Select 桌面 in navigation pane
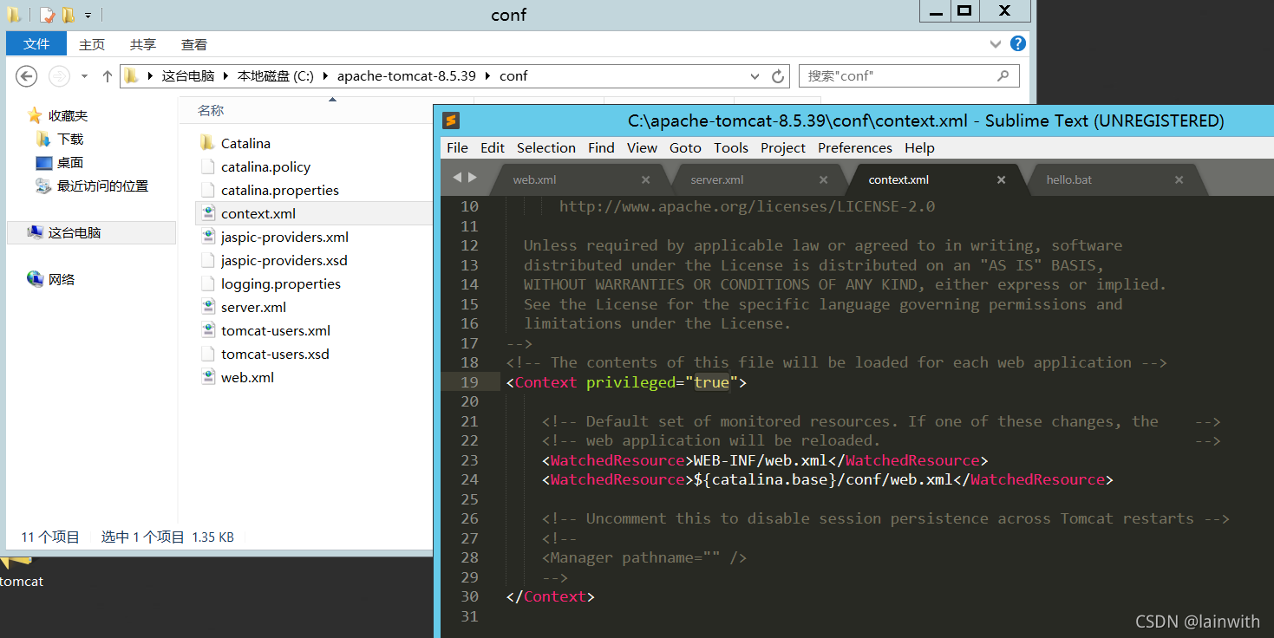 pyautogui.click(x=70, y=162)
